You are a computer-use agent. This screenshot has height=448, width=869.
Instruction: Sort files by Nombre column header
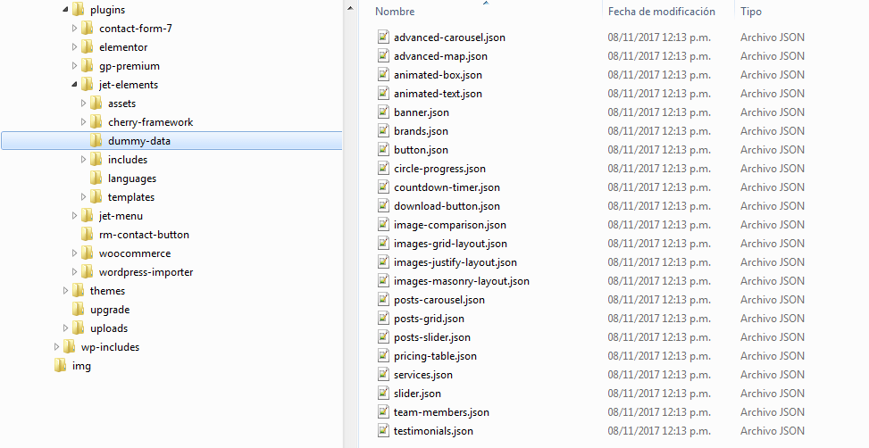395,12
